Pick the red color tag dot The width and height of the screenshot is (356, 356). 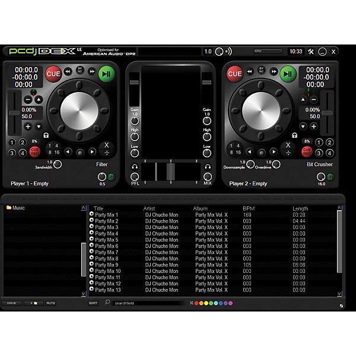click(196, 303)
